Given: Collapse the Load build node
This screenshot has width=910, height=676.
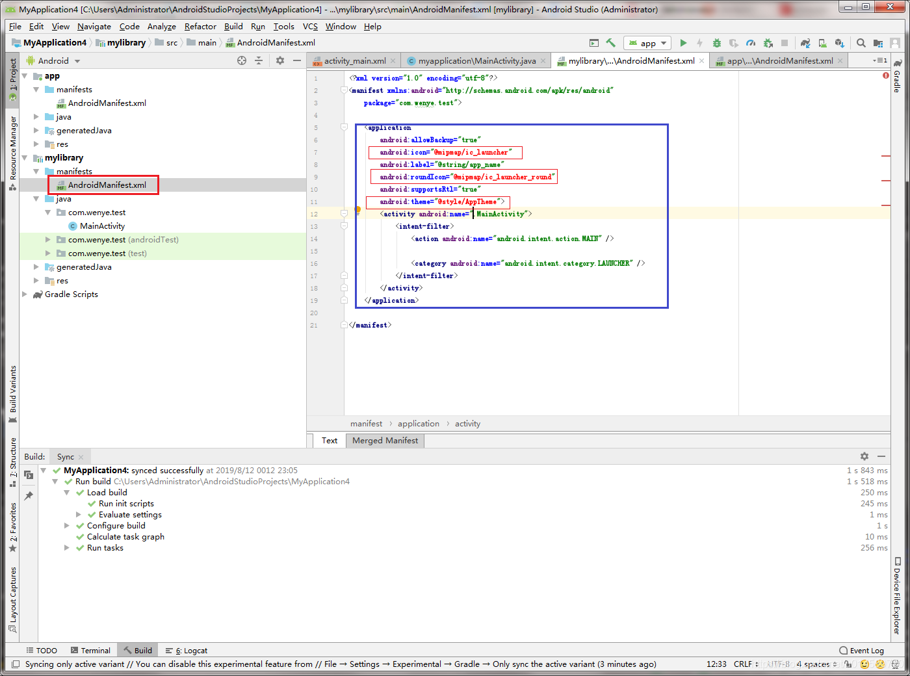Looking at the screenshot, I should coord(66,493).
